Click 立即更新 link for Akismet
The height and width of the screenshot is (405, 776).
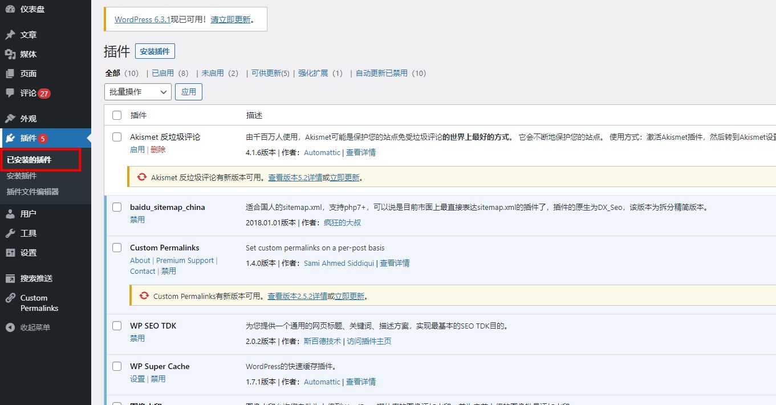point(344,177)
